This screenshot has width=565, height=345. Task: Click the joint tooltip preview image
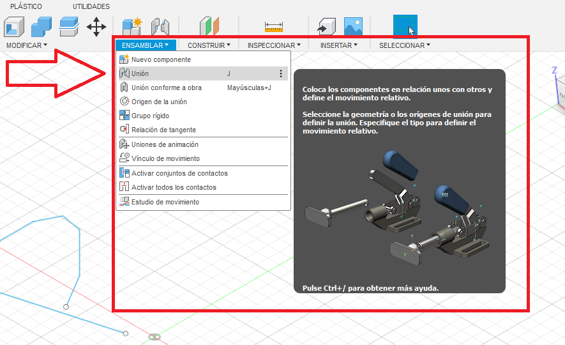point(398,207)
